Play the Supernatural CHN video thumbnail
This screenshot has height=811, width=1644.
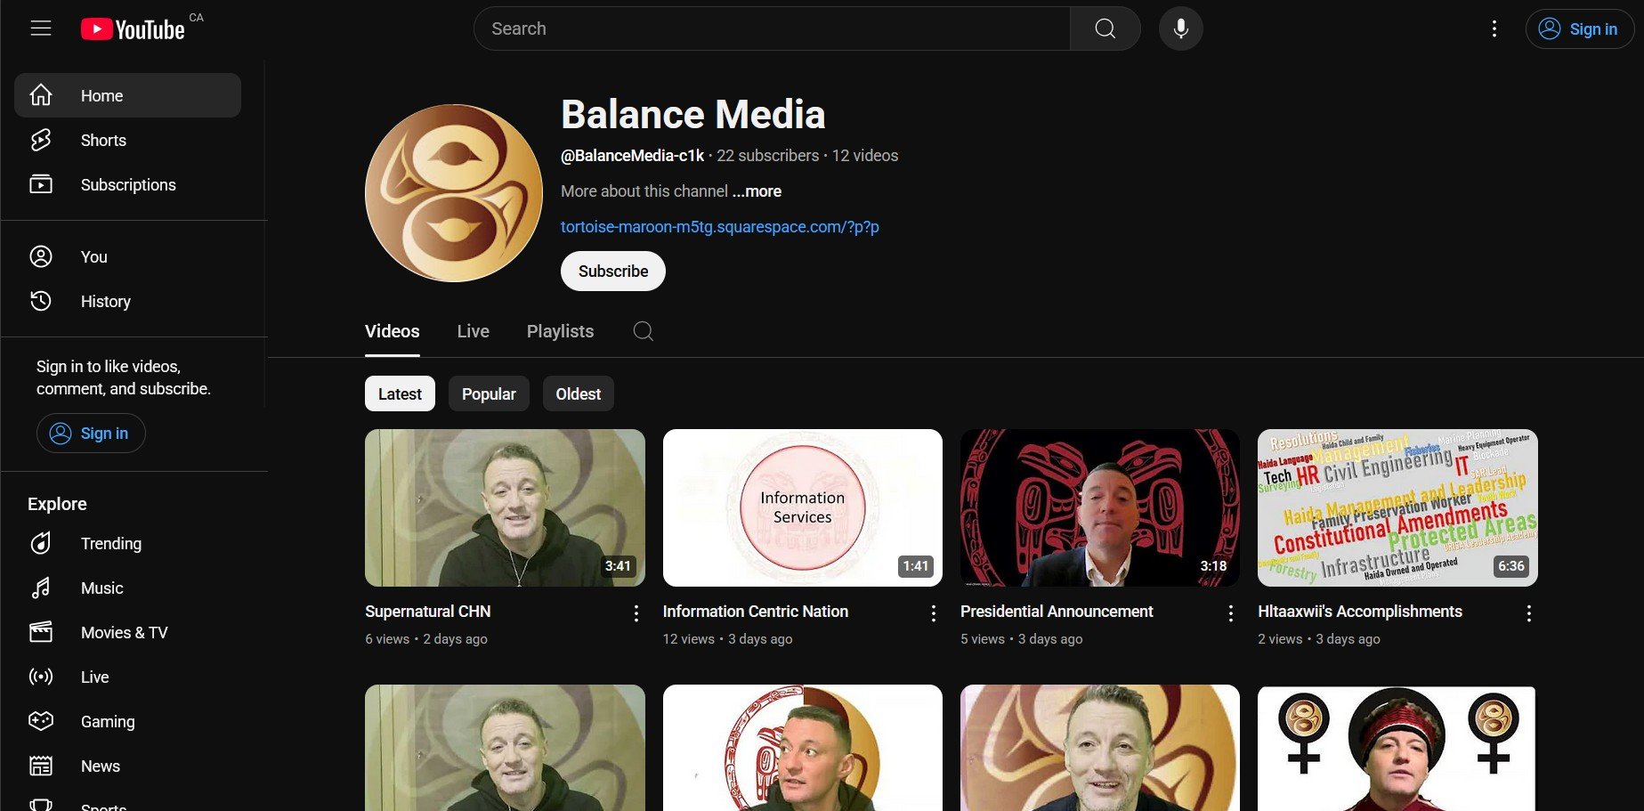pos(505,507)
